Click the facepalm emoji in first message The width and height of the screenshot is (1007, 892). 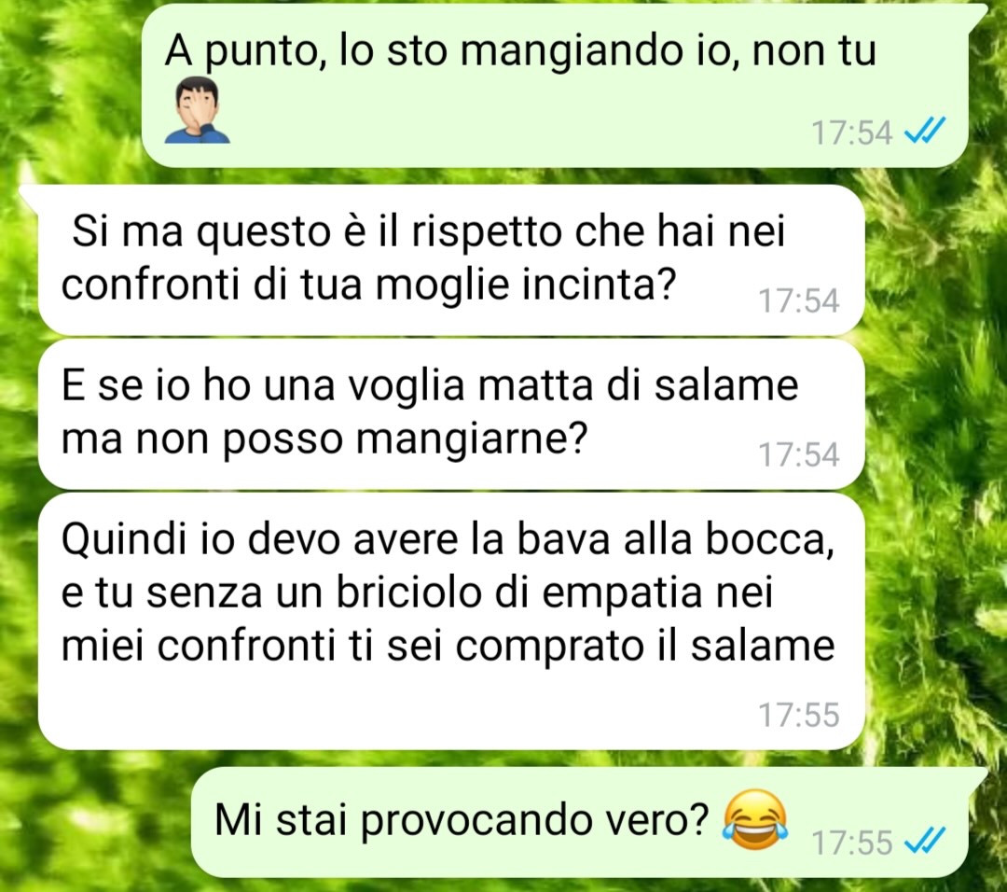pyautogui.click(x=197, y=110)
